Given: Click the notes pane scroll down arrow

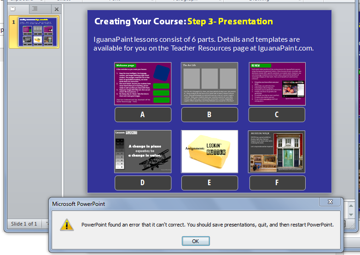Looking at the screenshot, I should [x=351, y=215].
